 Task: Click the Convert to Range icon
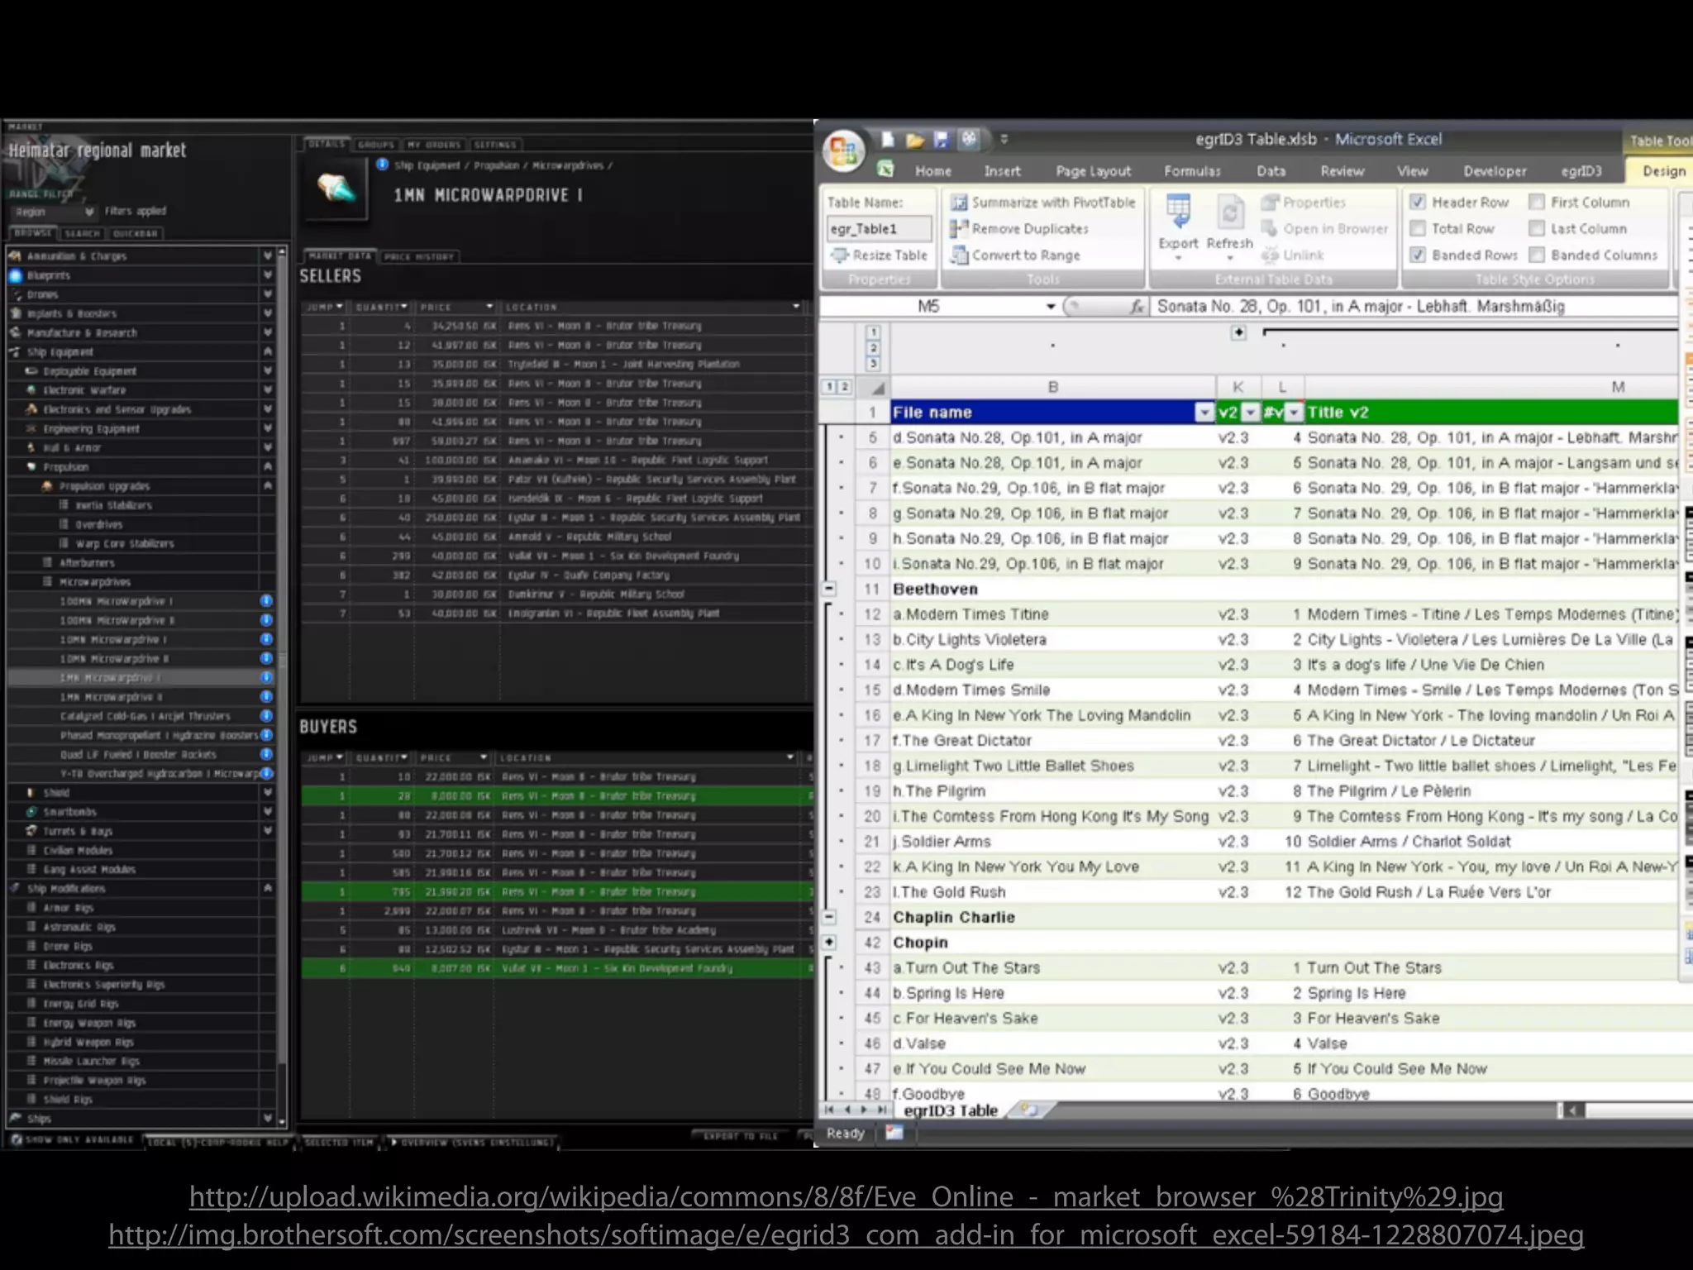959,255
